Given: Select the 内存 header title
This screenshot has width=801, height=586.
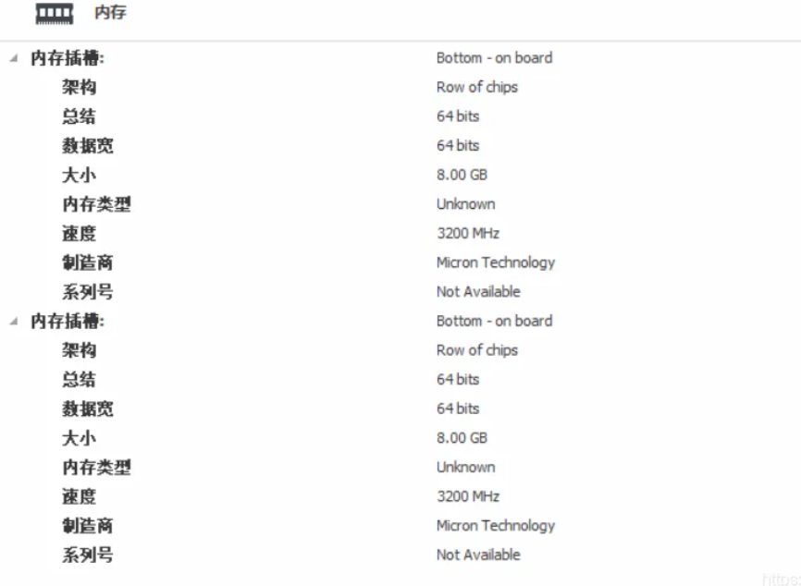Looking at the screenshot, I should (110, 13).
